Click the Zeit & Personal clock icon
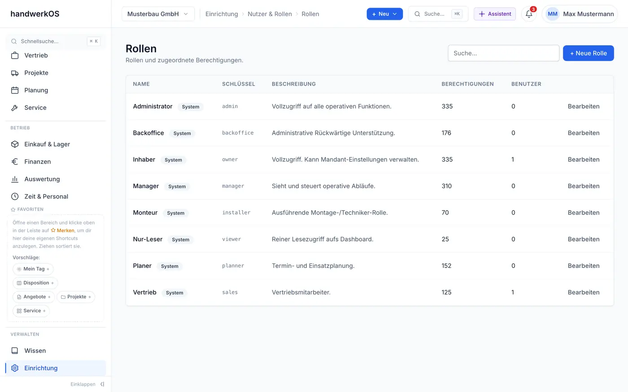The image size is (628, 392). (15, 197)
